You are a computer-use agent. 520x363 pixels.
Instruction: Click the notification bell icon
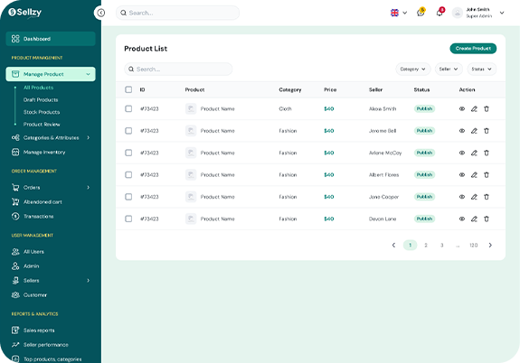point(440,13)
